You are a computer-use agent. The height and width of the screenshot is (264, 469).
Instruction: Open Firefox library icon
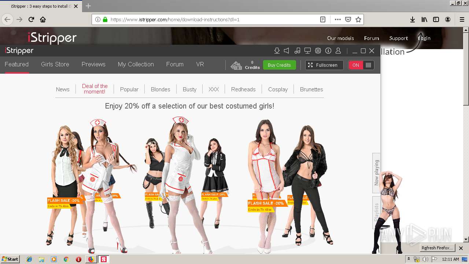point(424,19)
